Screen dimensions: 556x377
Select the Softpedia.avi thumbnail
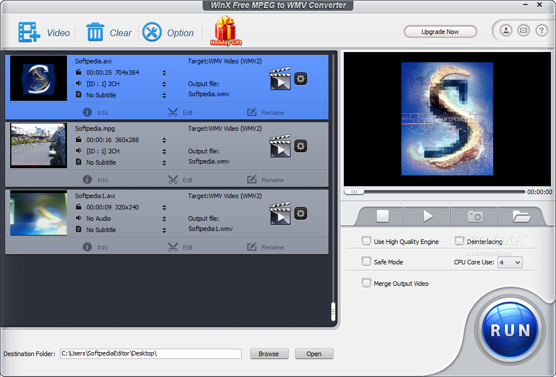pos(39,78)
